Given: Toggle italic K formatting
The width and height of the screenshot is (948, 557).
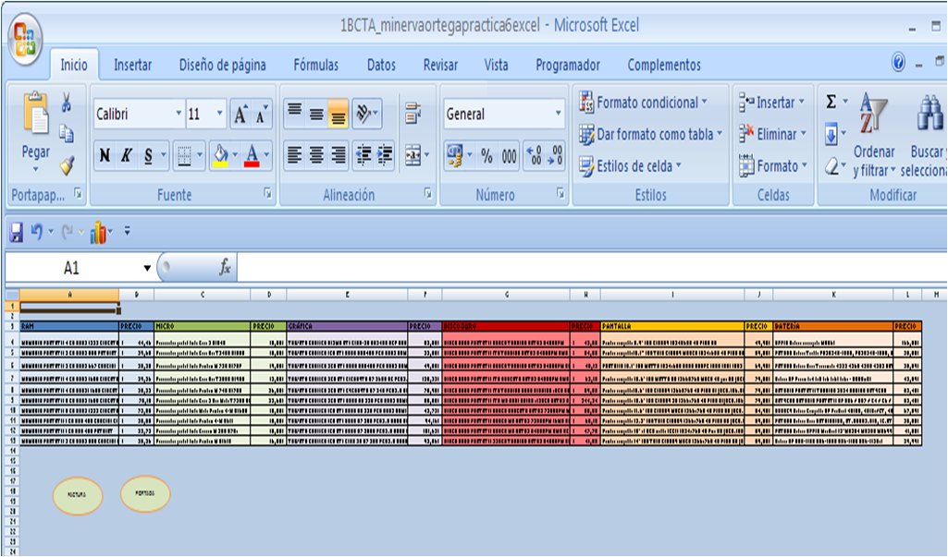Looking at the screenshot, I should (x=127, y=156).
